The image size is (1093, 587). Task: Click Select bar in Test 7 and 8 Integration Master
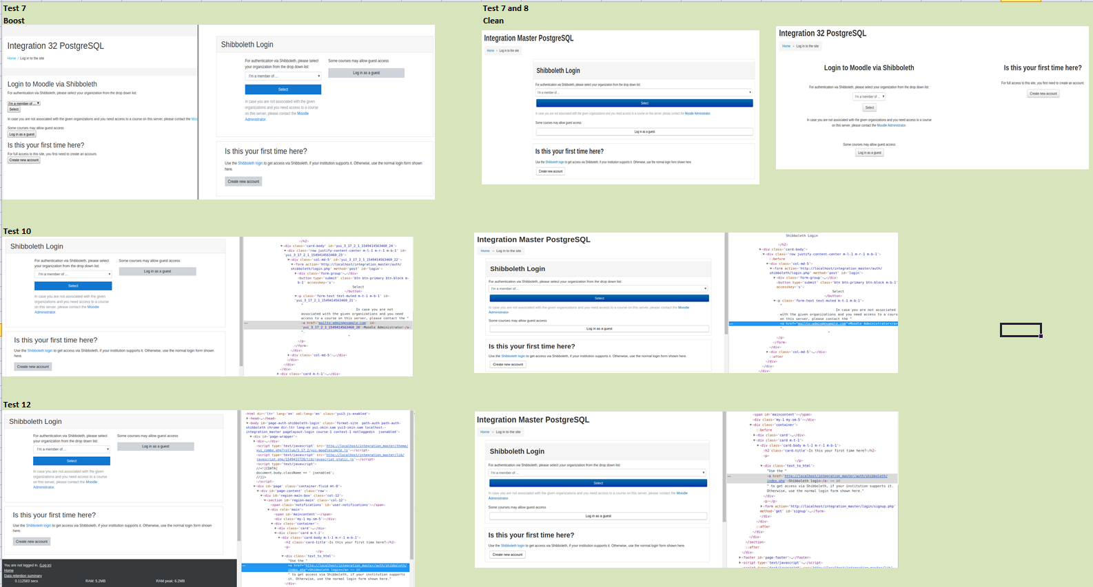click(644, 103)
